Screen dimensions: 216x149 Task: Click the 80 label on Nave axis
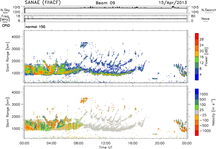[x=193, y=16]
